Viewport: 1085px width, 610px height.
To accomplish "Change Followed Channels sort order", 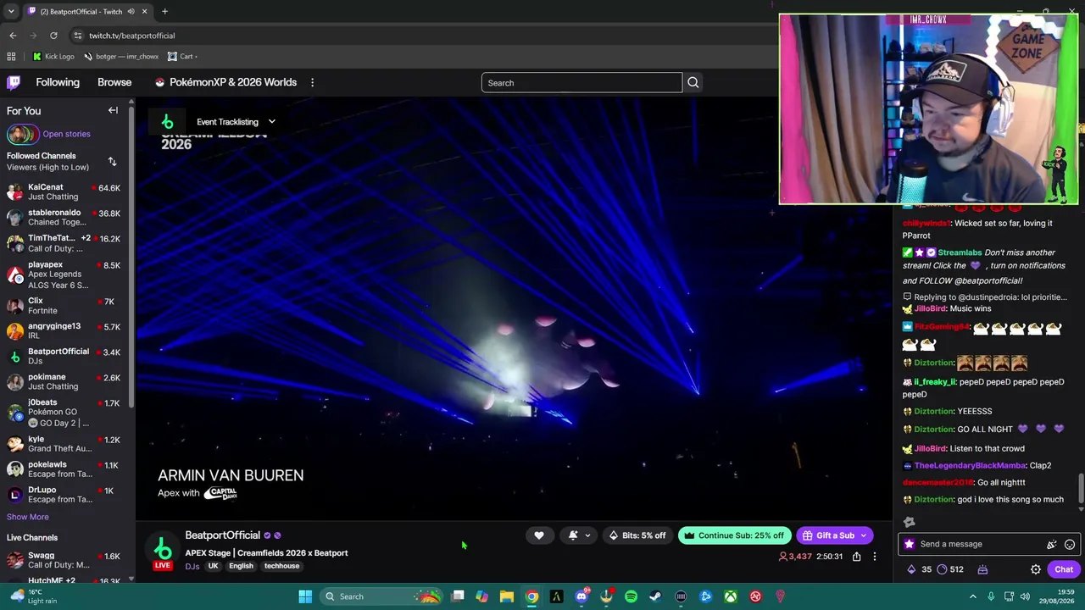I will tap(112, 161).
